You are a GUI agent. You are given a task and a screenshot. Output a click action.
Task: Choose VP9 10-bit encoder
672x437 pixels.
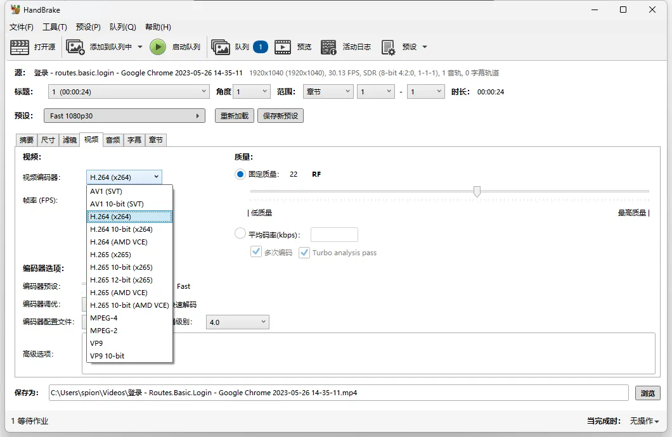pos(129,356)
